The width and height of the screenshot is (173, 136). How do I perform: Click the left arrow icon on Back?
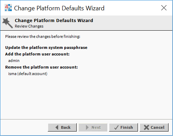click(57, 127)
